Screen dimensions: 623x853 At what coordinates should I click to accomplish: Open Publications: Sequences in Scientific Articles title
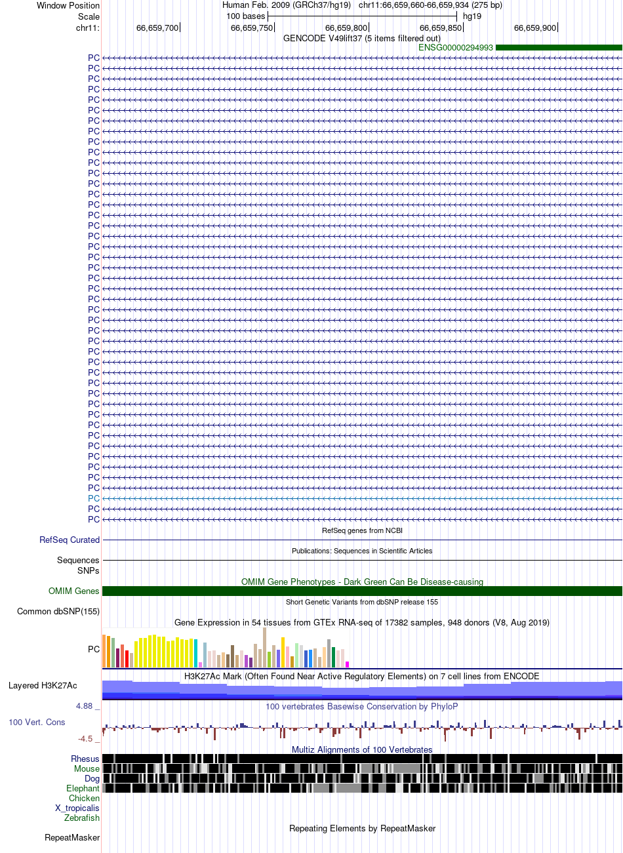[362, 551]
